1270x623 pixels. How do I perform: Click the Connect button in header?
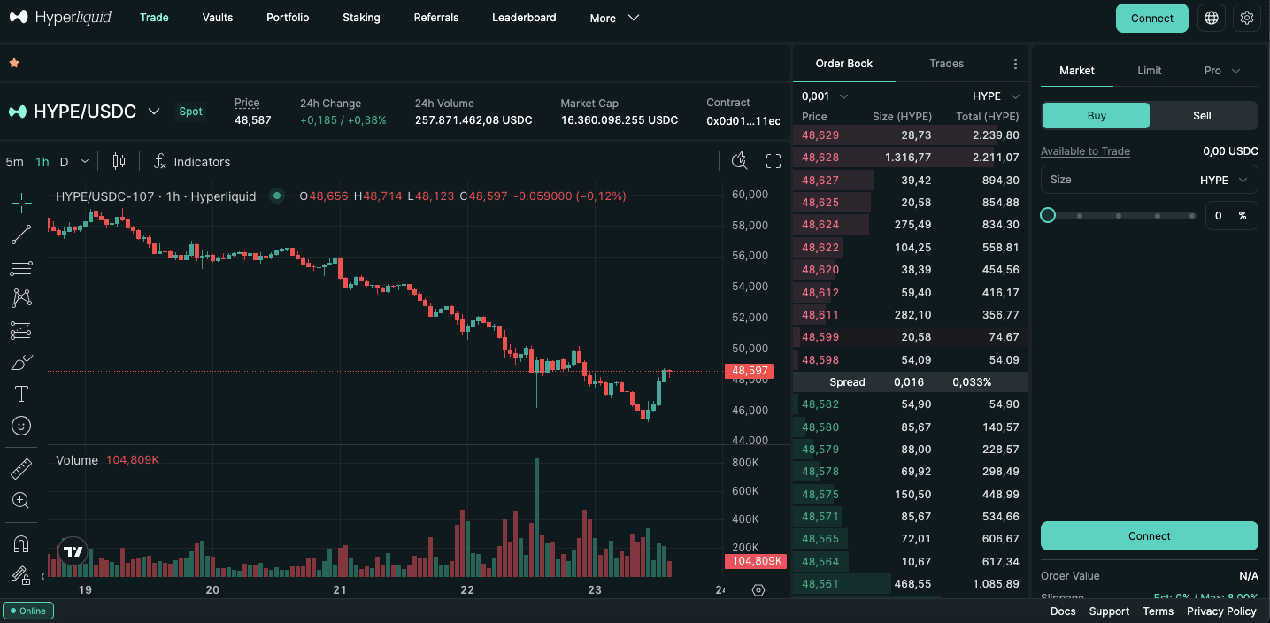1151,18
